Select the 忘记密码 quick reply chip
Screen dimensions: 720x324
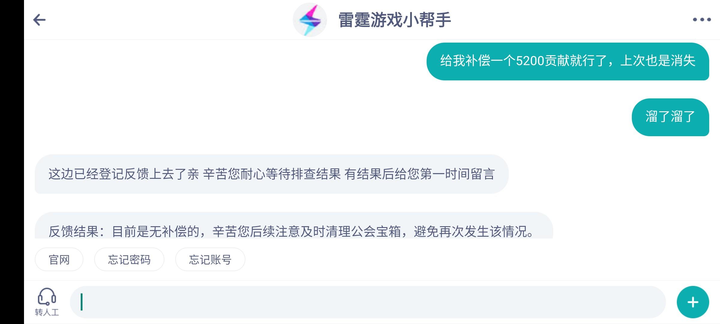(129, 259)
